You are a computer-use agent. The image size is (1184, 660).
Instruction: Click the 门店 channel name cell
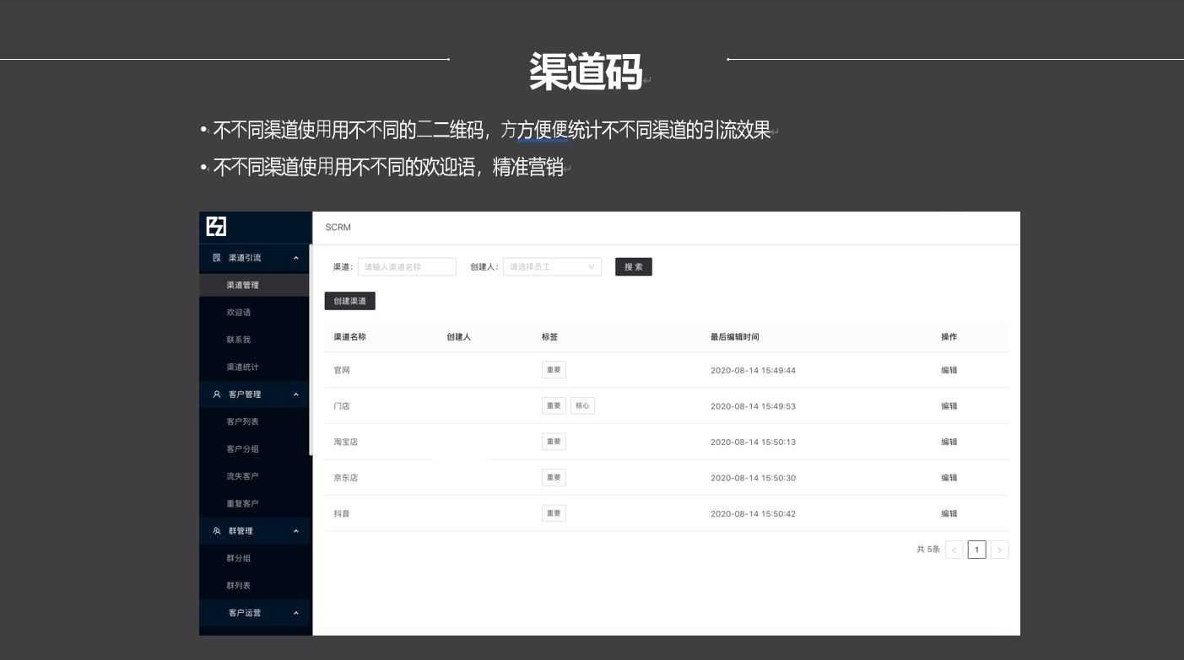click(342, 406)
